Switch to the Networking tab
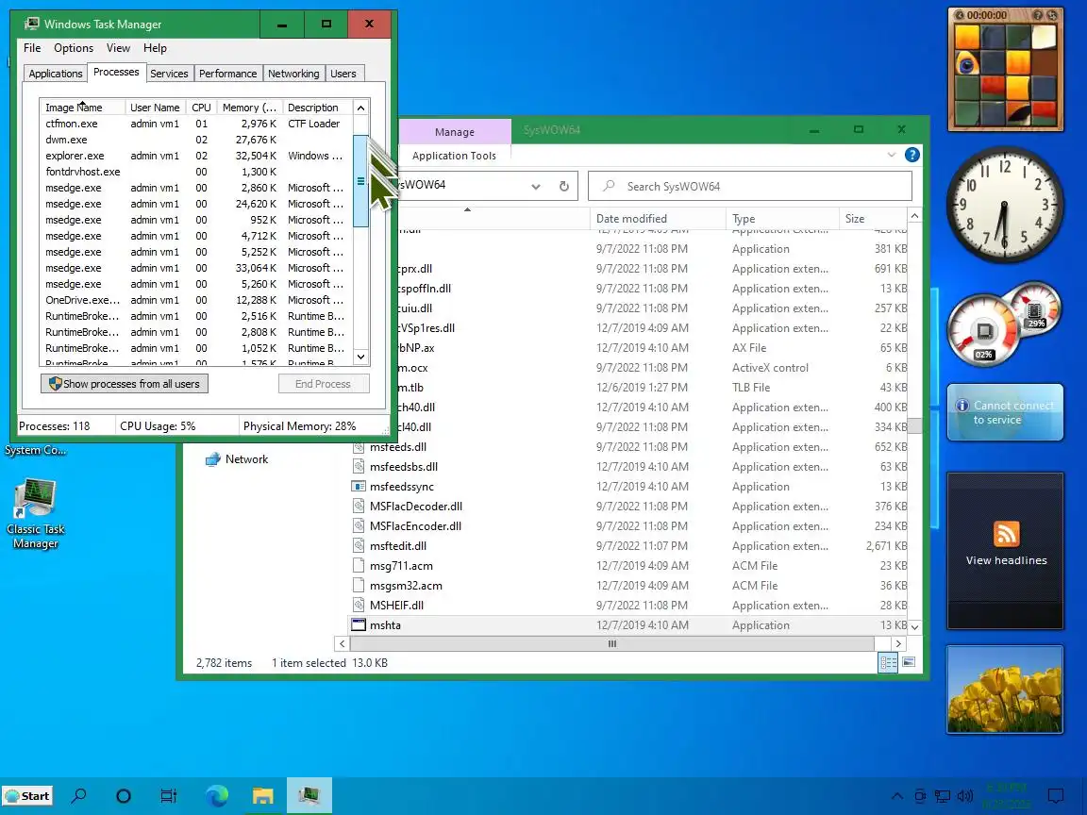The height and width of the screenshot is (815, 1087). (293, 74)
